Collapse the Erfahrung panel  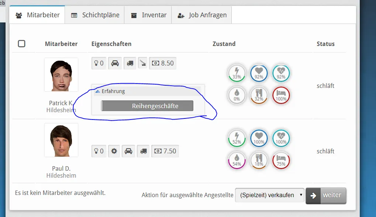(98, 91)
